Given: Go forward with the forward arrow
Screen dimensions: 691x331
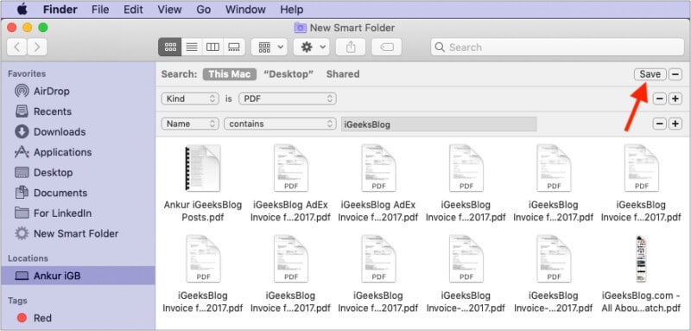Looking at the screenshot, I should (x=37, y=48).
